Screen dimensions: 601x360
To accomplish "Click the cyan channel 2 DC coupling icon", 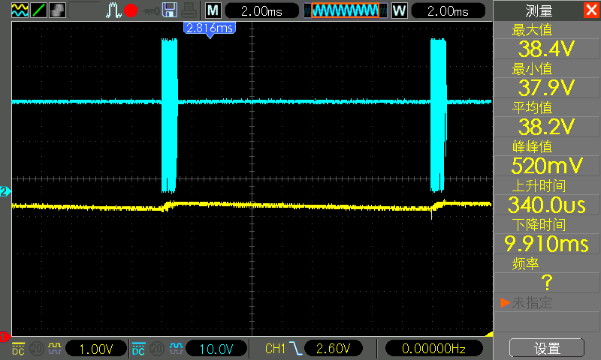I will click(138, 349).
